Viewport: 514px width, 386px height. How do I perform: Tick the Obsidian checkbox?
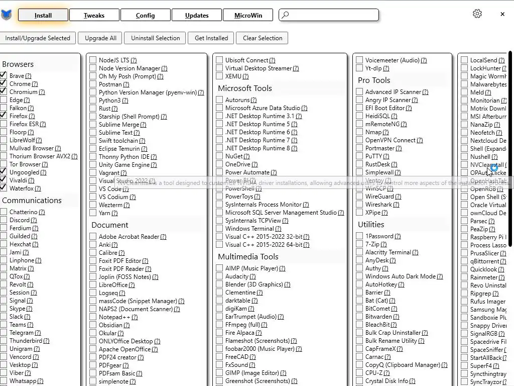pos(93,325)
